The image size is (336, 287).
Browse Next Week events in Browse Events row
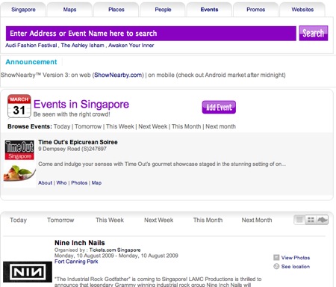(x=153, y=126)
